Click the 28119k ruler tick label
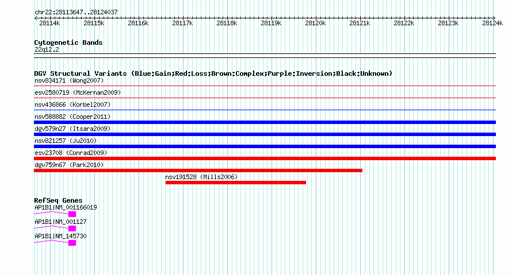 coord(271,23)
